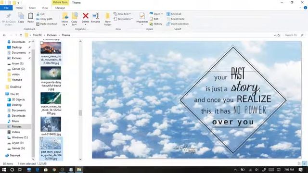This screenshot has width=308, height=173.
Task: Expand the This PC breadcrumb arrow
Action: tap(44, 35)
